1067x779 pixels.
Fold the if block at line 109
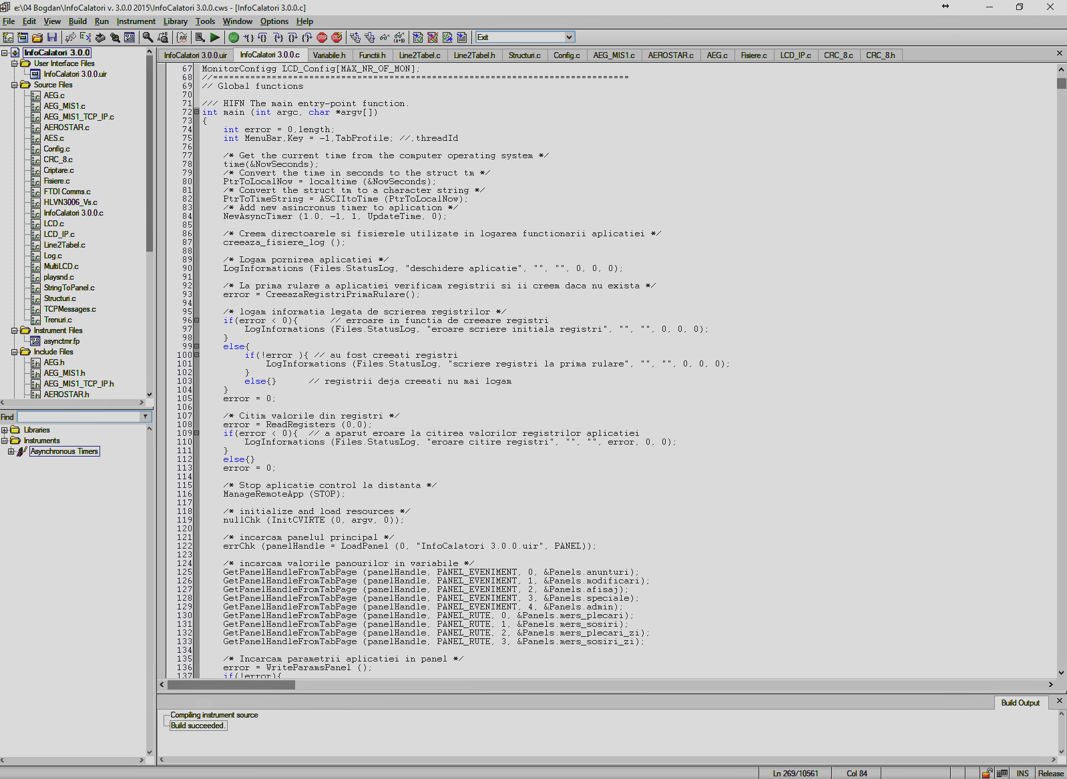click(196, 433)
